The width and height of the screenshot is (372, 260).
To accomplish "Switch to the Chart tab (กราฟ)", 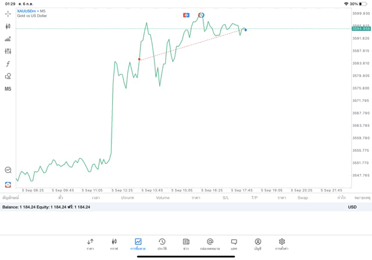I will coord(114,244).
